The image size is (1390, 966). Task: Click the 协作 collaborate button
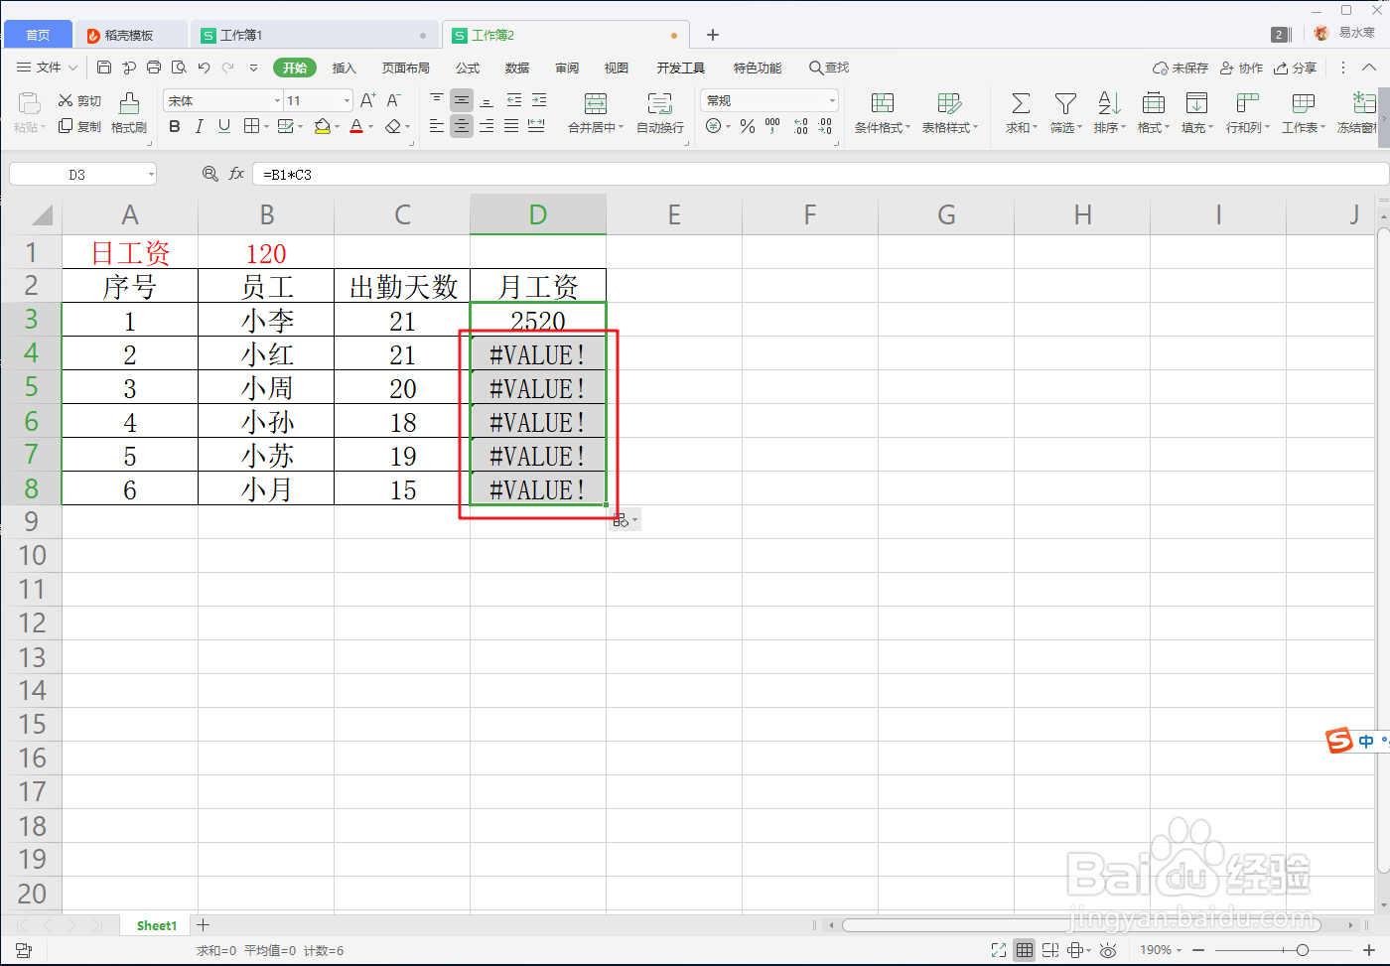[x=1241, y=68]
